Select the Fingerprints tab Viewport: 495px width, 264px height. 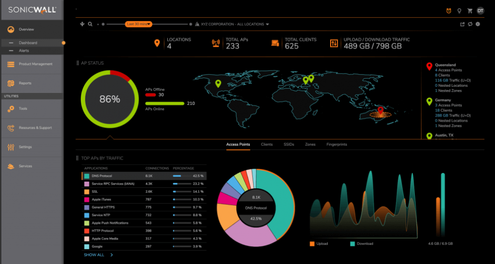(x=336, y=145)
